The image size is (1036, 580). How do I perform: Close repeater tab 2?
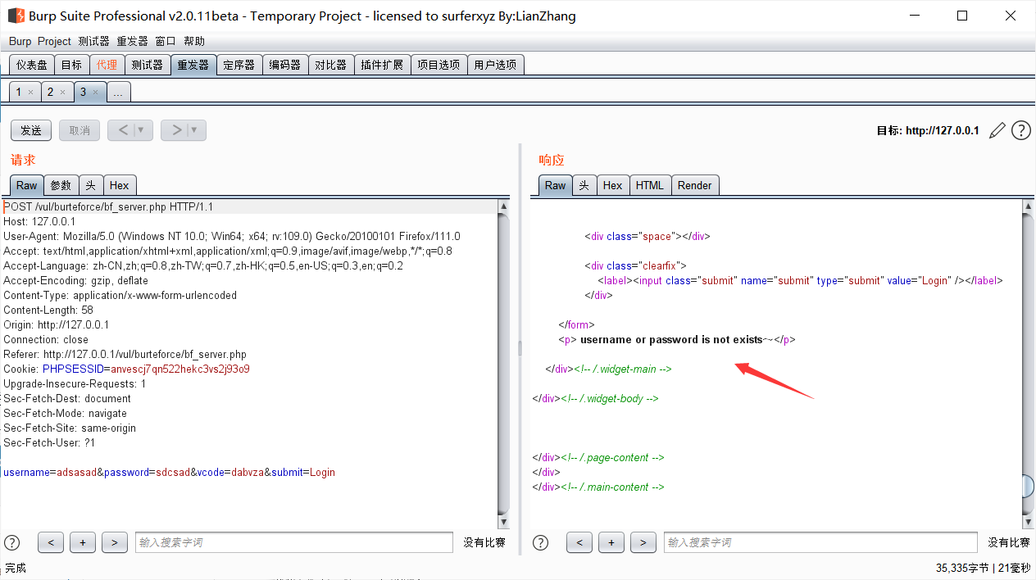point(62,93)
